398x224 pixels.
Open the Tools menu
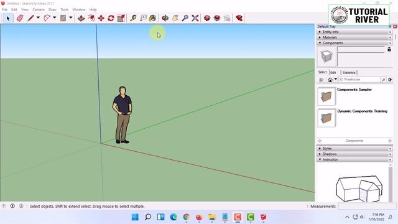(x=65, y=9)
